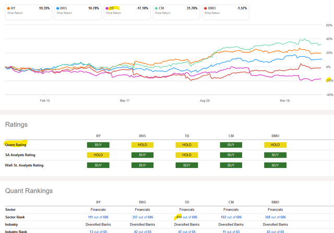
Task: Click the Quant Rating row label
Action: click(16, 144)
